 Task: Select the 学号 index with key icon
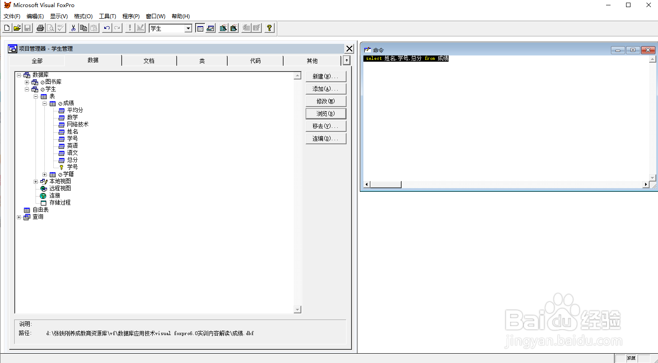72,167
